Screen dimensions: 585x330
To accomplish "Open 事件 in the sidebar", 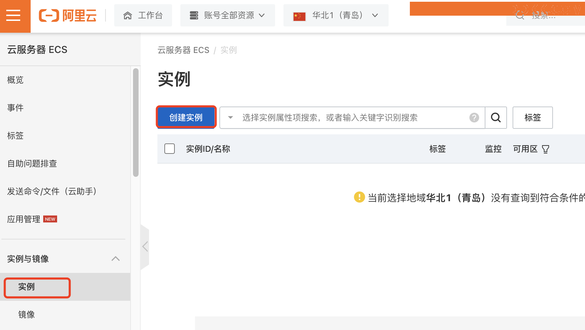I will tap(15, 108).
